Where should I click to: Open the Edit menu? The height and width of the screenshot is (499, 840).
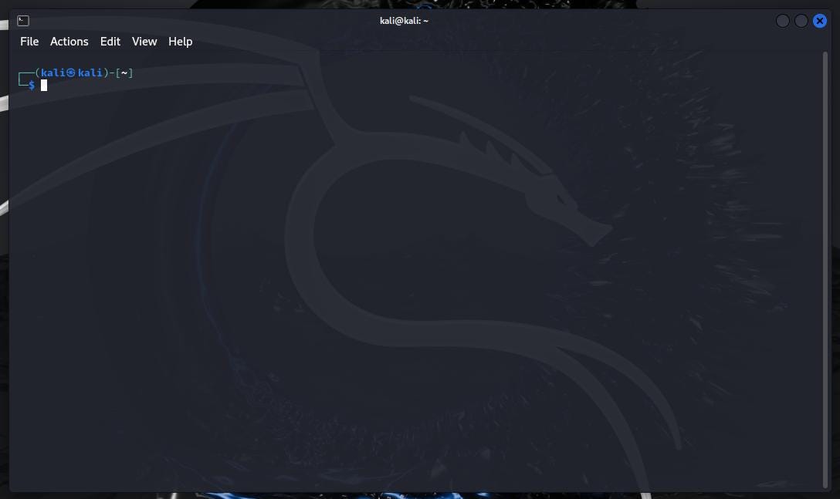pos(110,41)
